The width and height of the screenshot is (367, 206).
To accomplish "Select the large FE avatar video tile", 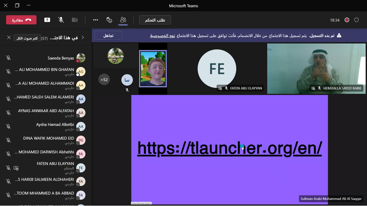I will click(217, 69).
